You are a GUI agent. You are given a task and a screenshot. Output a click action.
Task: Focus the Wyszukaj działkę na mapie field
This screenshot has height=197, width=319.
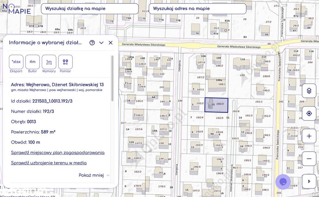(90, 9)
